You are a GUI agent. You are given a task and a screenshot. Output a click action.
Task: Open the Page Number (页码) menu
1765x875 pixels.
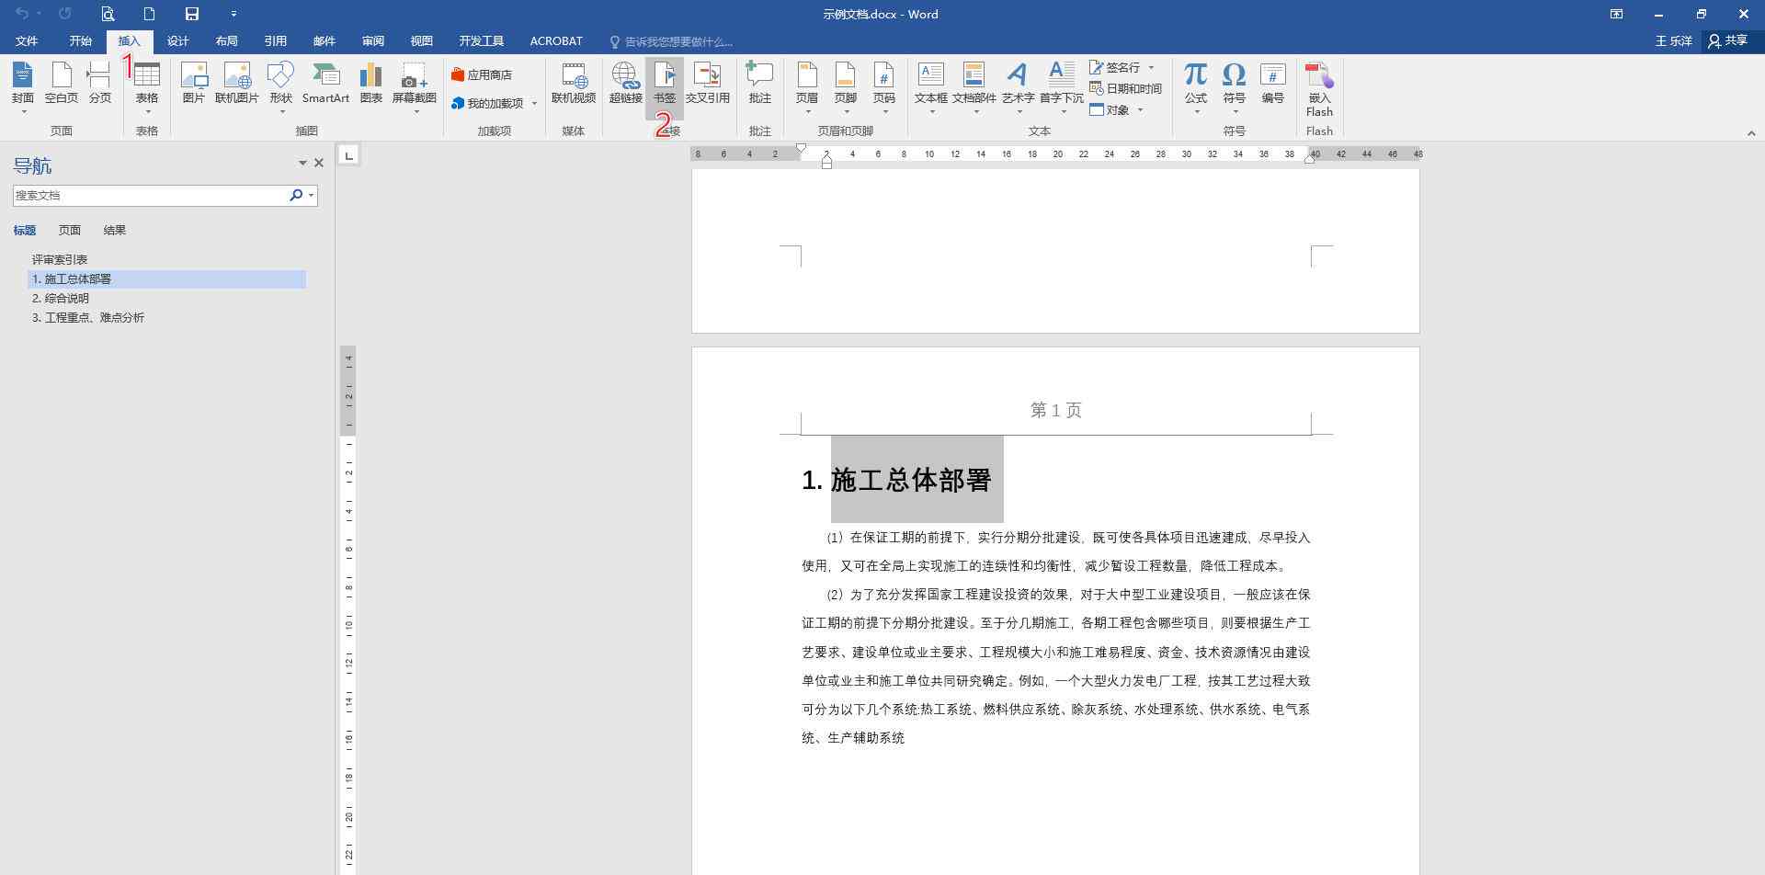point(884,87)
